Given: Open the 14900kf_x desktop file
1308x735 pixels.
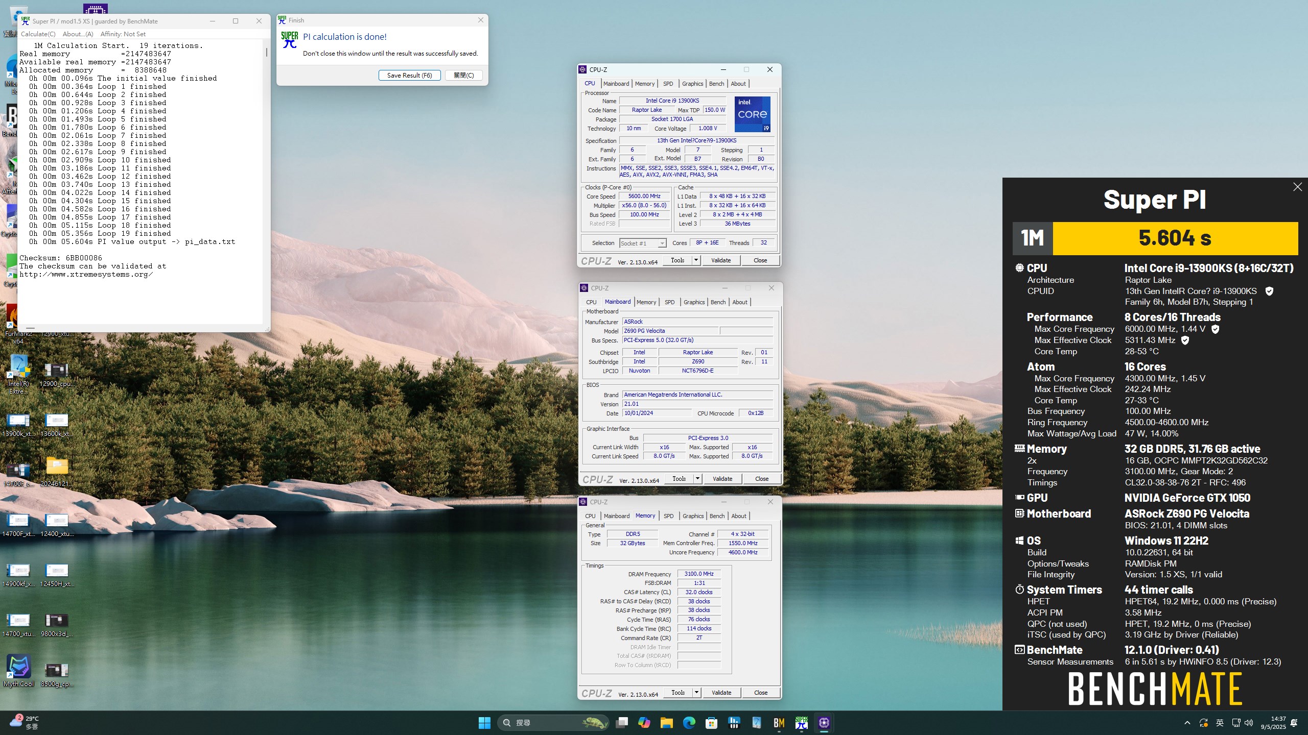Looking at the screenshot, I should tap(18, 575).
